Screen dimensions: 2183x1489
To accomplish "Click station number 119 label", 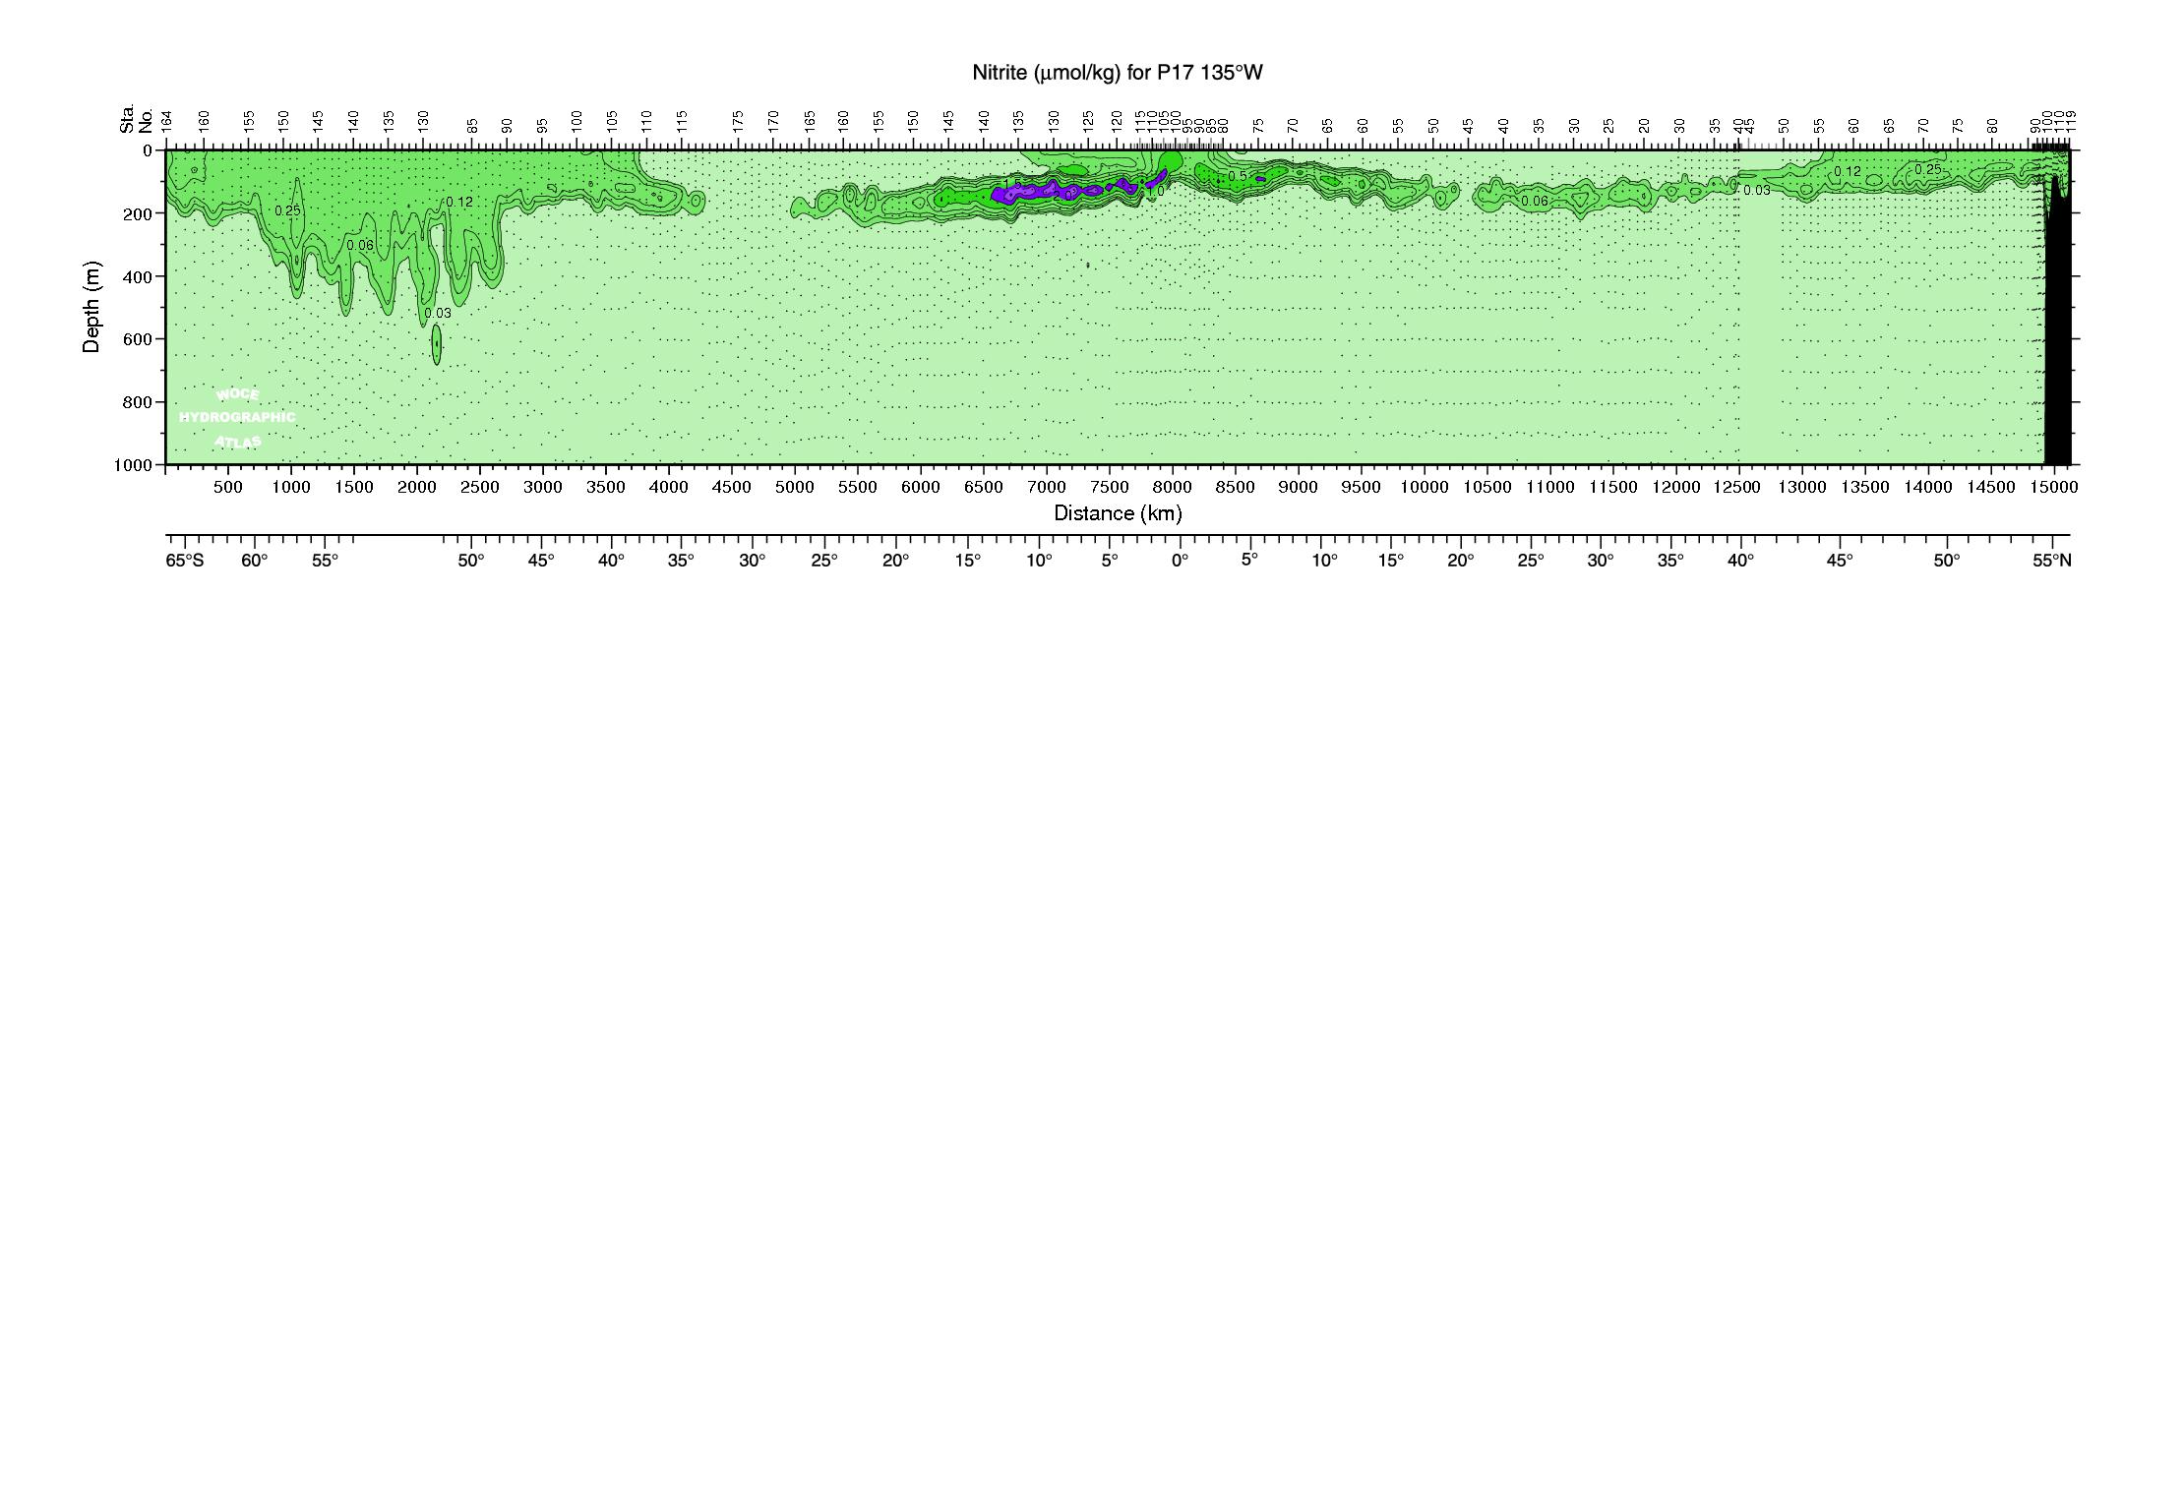I will (x=2071, y=122).
